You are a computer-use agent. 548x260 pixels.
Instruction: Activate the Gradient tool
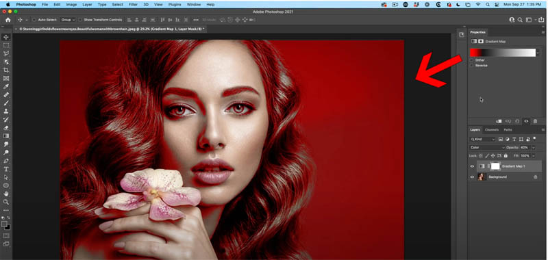pos(6,136)
